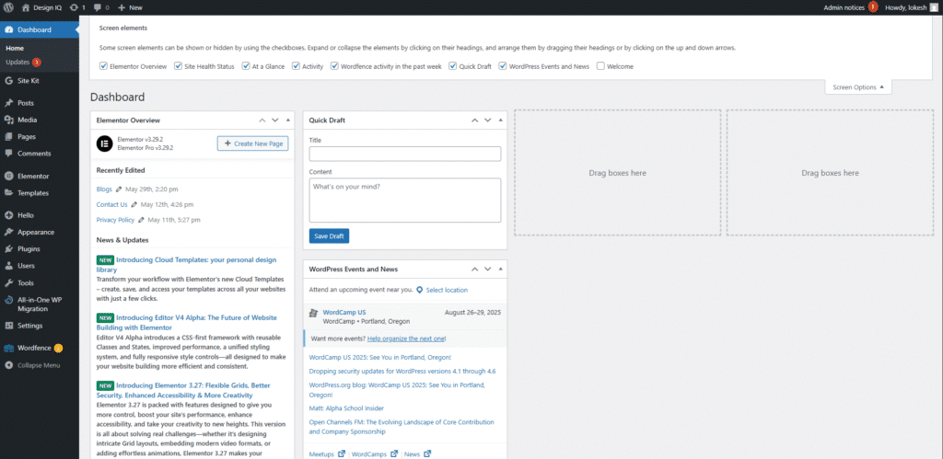Click the Admin notices red badge
943x459 pixels.
click(873, 7)
